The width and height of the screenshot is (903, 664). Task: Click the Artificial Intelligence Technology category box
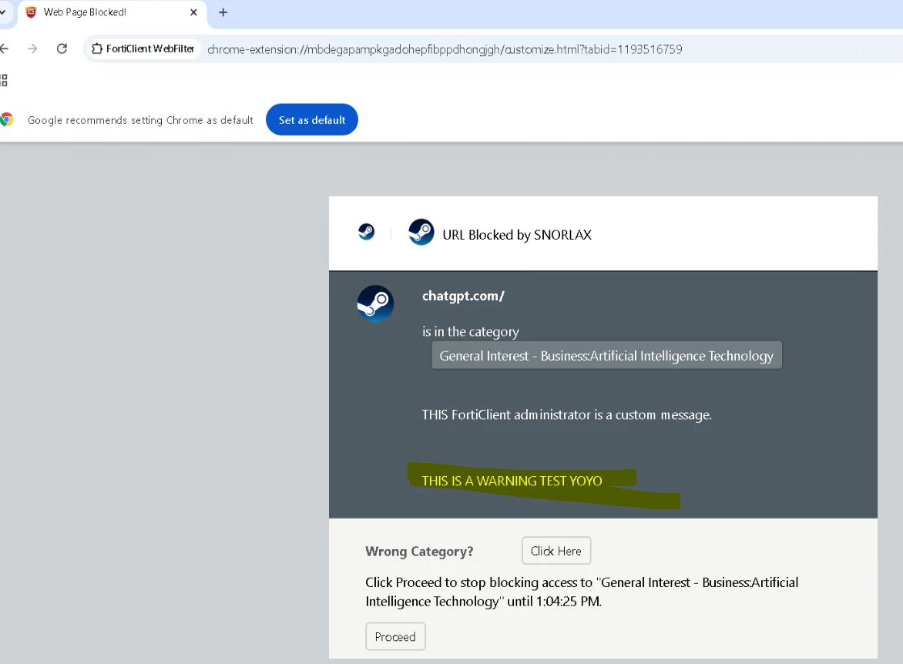pos(607,355)
